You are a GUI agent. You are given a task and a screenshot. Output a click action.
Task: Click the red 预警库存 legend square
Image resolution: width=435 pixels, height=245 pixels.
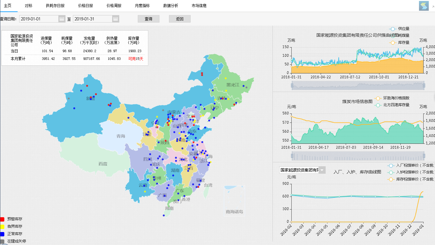(x=2, y=219)
